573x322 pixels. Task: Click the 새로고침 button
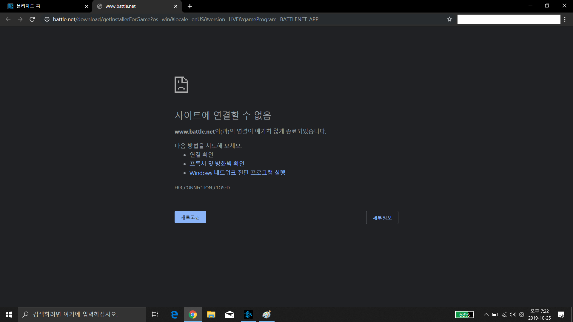[x=190, y=217]
